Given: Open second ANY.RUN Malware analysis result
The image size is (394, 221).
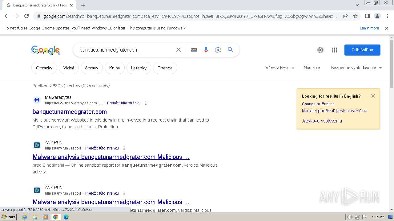Looking at the screenshot, I should click(x=111, y=202).
